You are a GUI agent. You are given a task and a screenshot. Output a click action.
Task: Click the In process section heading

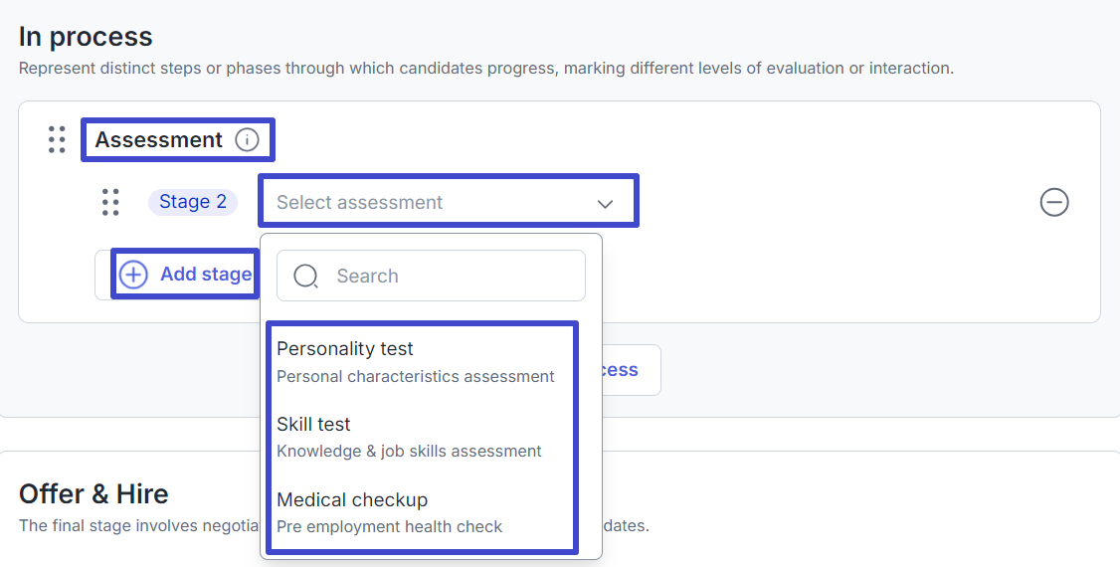pyautogui.click(x=86, y=37)
